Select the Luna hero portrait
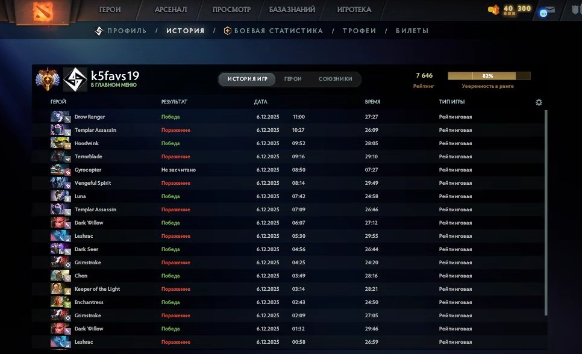582x354 pixels. point(60,196)
